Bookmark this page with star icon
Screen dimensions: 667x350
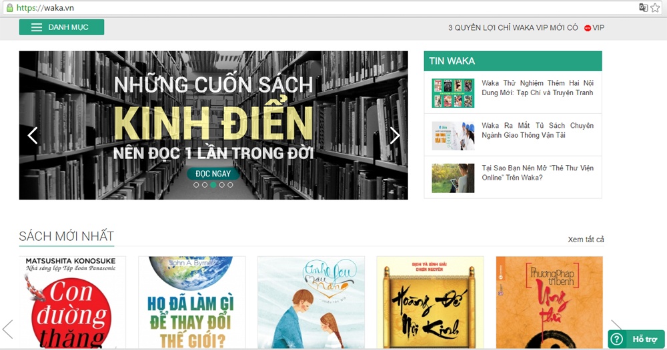coord(655,7)
